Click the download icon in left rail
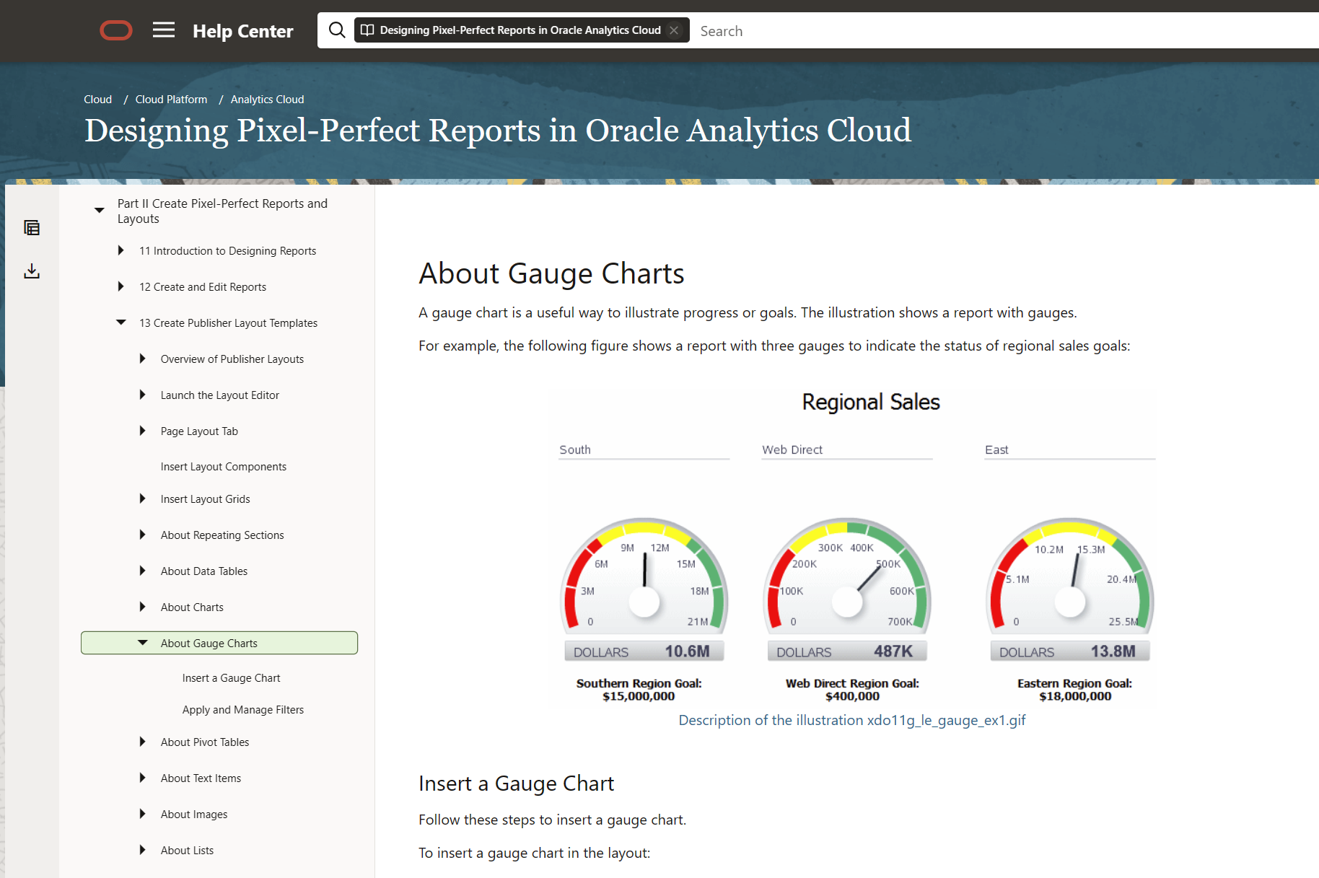The height and width of the screenshot is (878, 1319). pyautogui.click(x=32, y=271)
